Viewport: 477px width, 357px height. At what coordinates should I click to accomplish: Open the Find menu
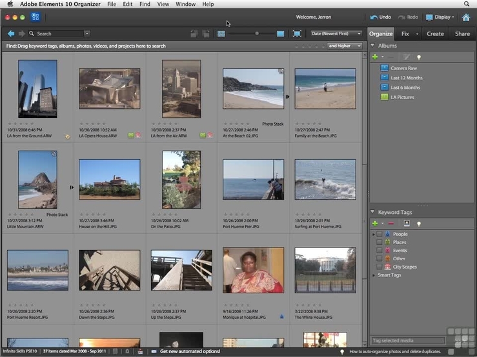pos(145,4)
